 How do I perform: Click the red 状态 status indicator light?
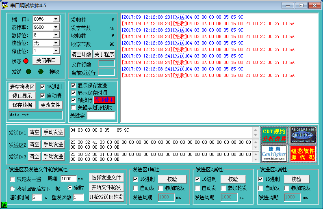pyautogui.click(x=26, y=61)
